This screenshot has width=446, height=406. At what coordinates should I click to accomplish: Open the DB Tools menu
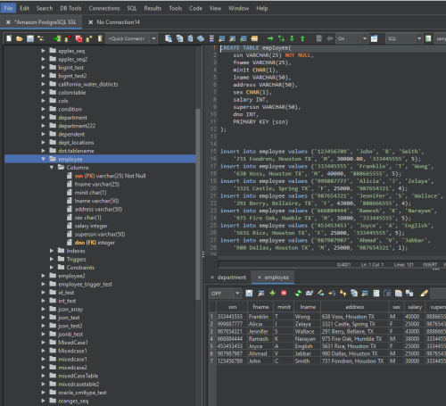70,8
